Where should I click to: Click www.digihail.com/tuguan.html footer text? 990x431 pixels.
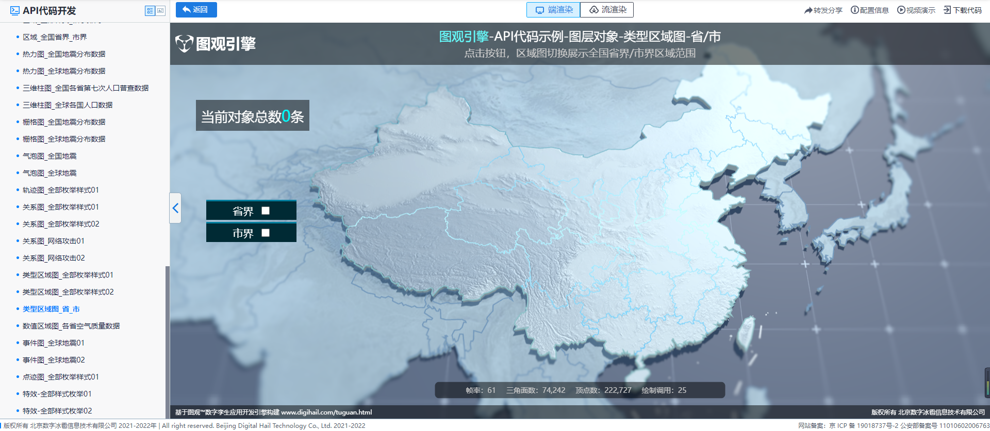pos(326,412)
